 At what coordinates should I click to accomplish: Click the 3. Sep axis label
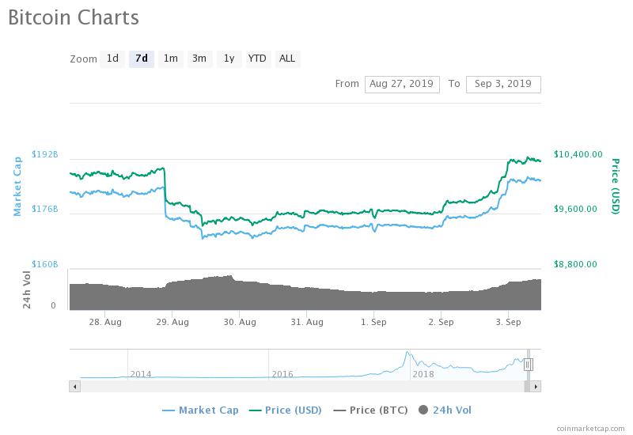coord(508,322)
